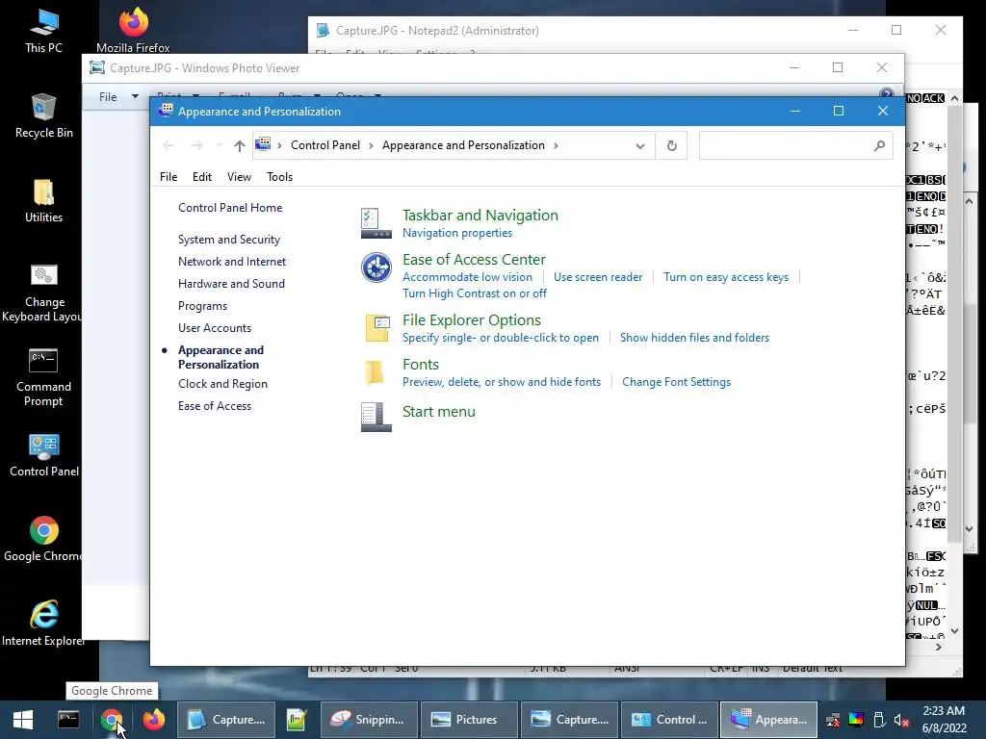This screenshot has height=739, width=986.
Task: Refresh the Control Panel view
Action: click(671, 146)
